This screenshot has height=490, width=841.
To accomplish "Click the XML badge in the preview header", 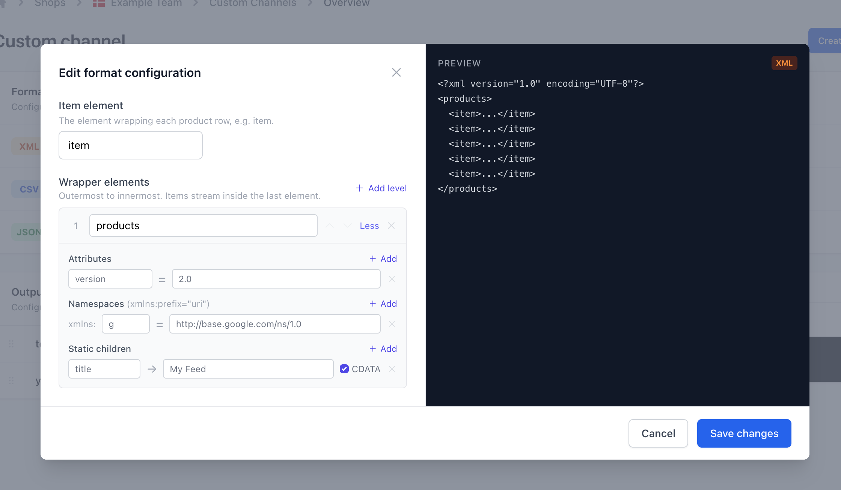I will pyautogui.click(x=784, y=63).
